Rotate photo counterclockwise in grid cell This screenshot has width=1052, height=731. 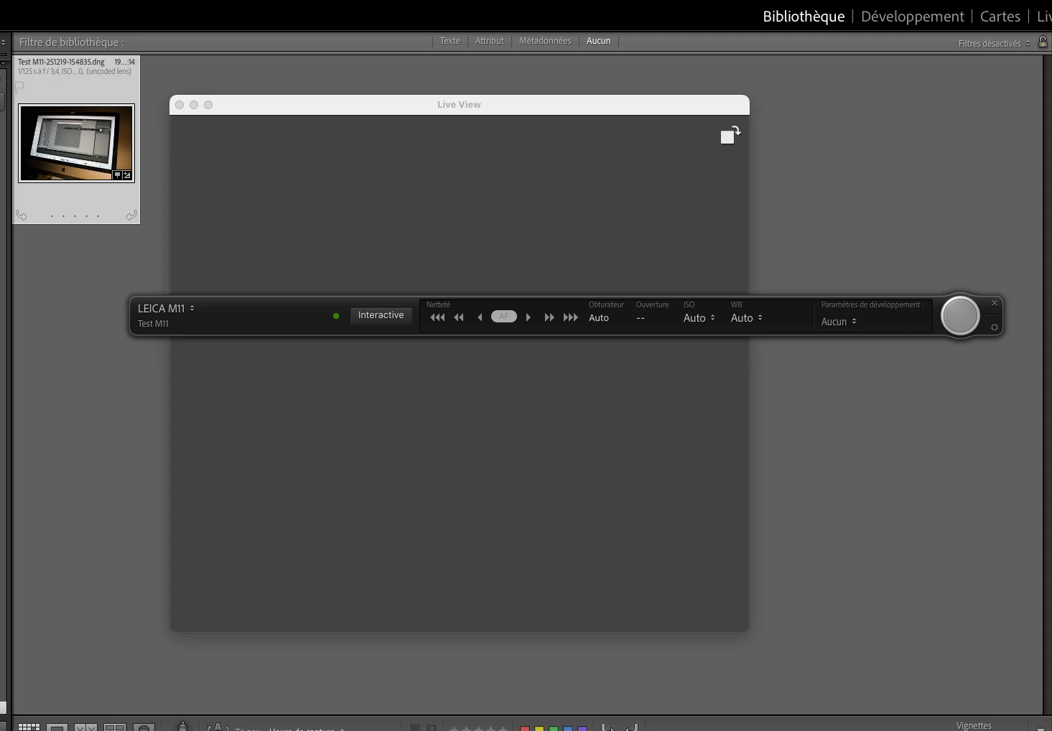(22, 215)
